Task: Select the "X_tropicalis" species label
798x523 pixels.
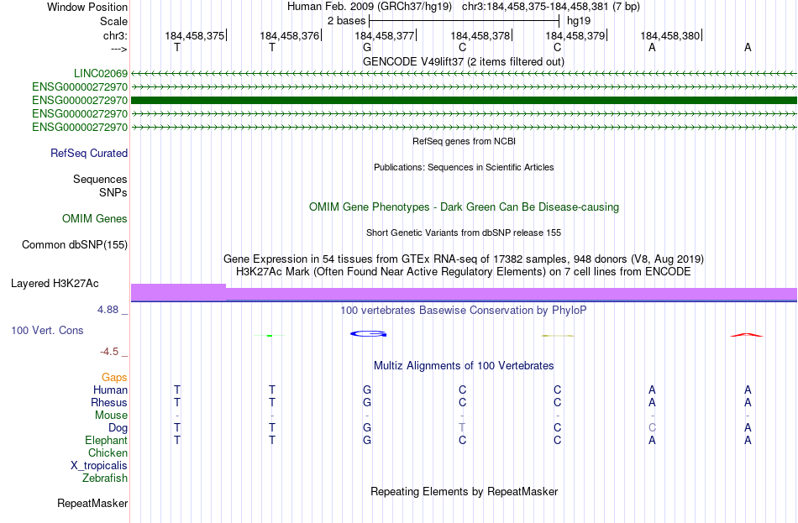Action: (x=99, y=466)
